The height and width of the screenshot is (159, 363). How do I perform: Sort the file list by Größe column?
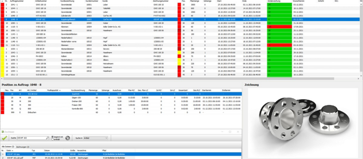point(73,151)
